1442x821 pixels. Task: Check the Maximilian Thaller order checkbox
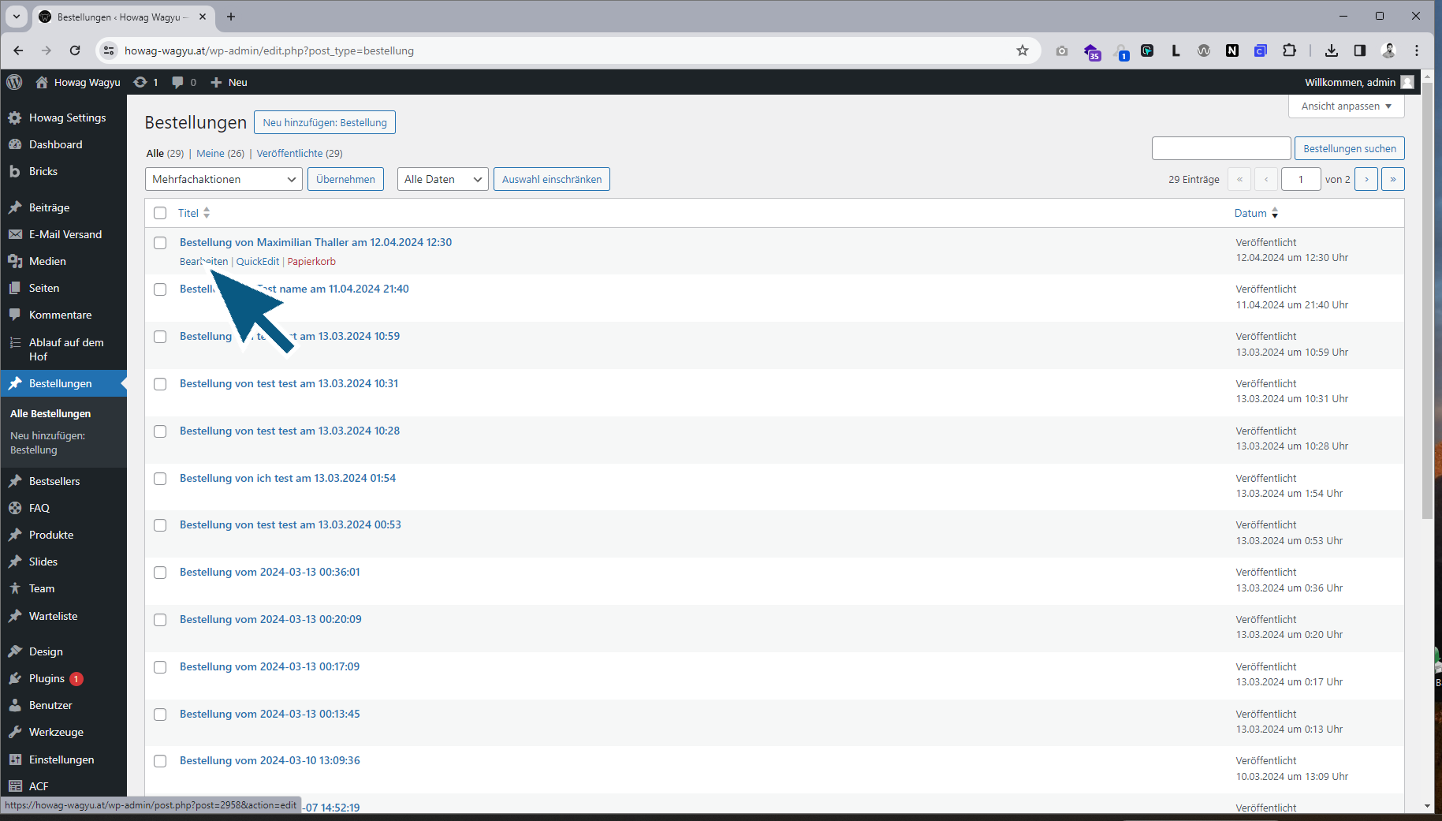(x=160, y=243)
